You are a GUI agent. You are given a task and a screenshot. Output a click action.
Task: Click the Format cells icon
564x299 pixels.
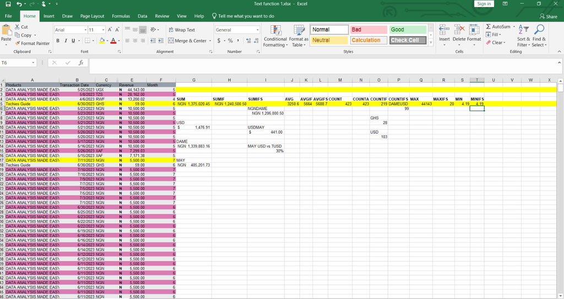tap(474, 30)
